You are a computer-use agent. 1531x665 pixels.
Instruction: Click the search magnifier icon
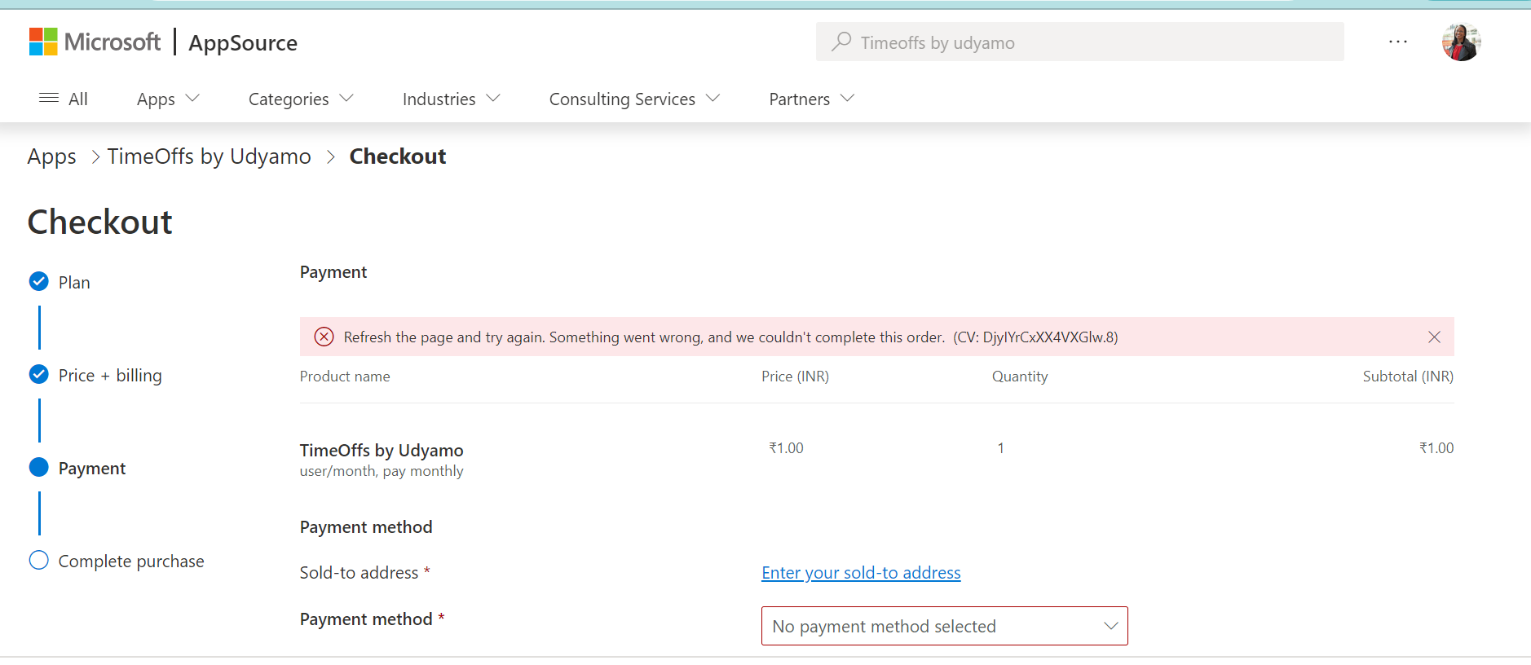point(841,42)
